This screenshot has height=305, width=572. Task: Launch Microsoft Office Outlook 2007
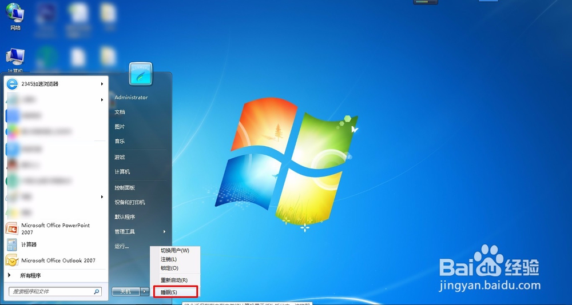tap(55, 260)
